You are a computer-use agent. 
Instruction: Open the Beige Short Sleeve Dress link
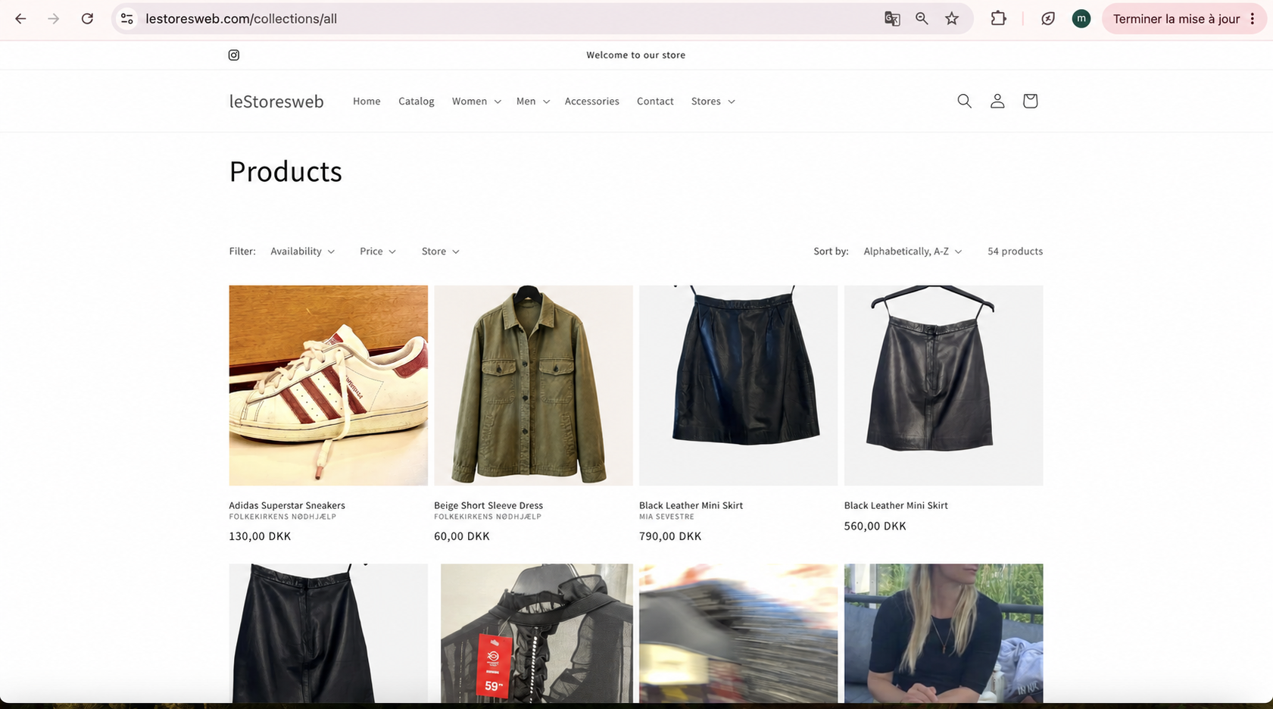pyautogui.click(x=488, y=505)
